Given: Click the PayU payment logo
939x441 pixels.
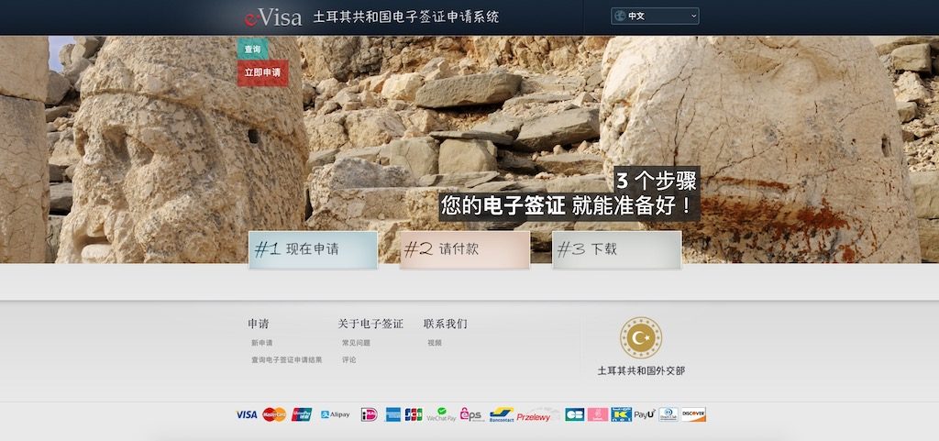Looking at the screenshot, I should [645, 414].
